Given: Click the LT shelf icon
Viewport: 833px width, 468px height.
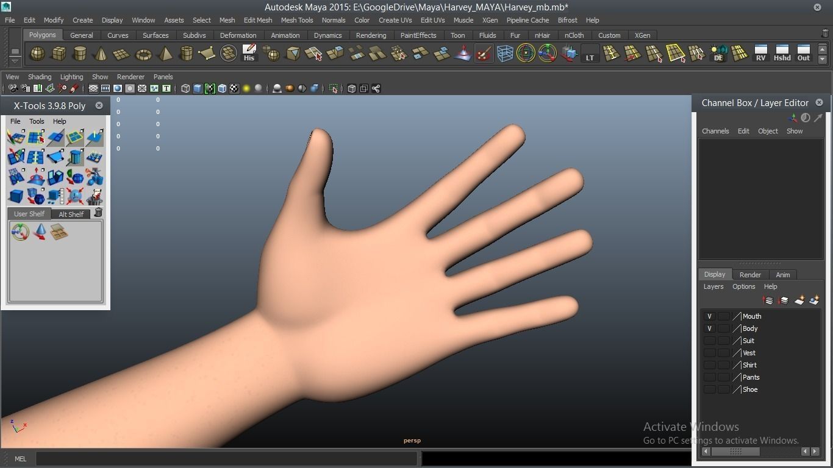Looking at the screenshot, I should (590, 54).
